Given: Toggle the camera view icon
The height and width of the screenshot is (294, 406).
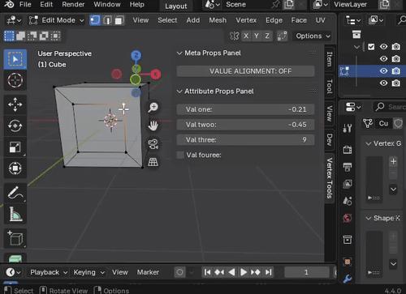Looking at the screenshot, I should pos(153,144).
